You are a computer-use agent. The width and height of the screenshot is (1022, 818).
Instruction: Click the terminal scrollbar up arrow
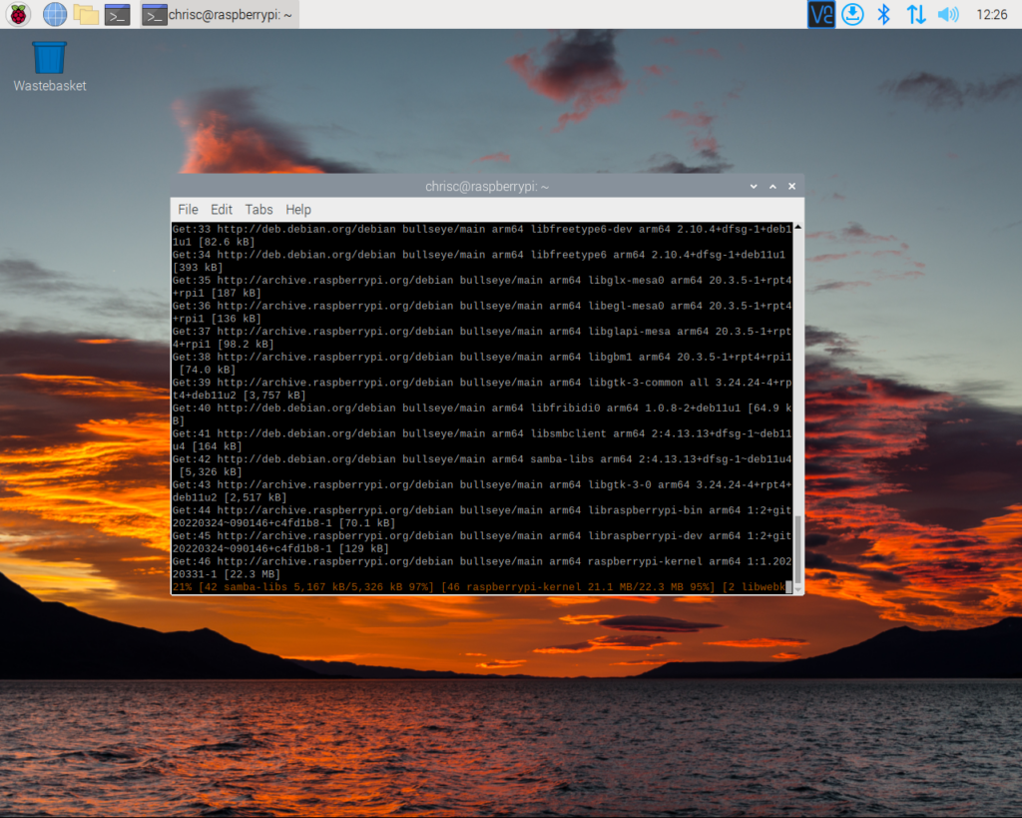797,227
